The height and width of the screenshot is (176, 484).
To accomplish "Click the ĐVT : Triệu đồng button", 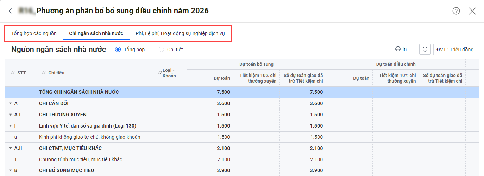I will pyautogui.click(x=455, y=50).
